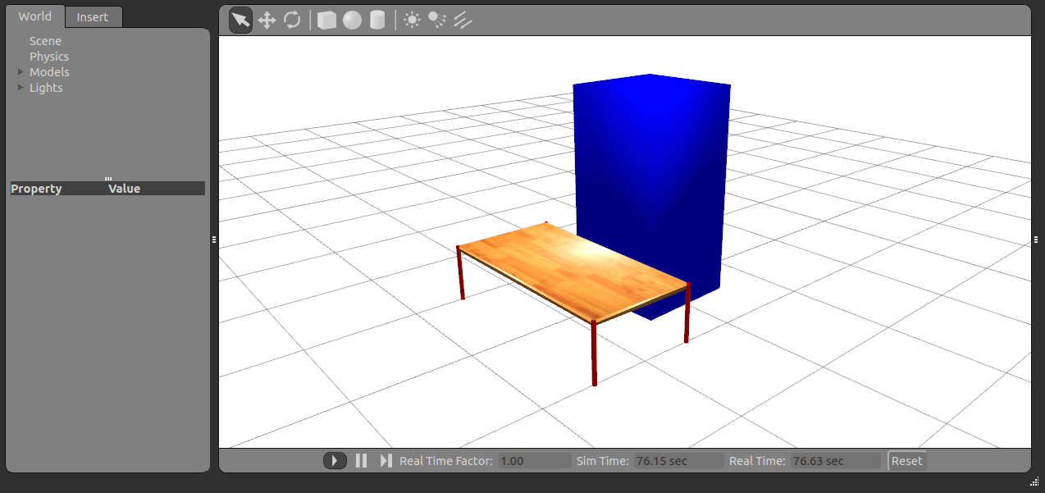Activate the translate mode tool
Image resolution: width=1045 pixels, height=493 pixels.
pos(267,21)
